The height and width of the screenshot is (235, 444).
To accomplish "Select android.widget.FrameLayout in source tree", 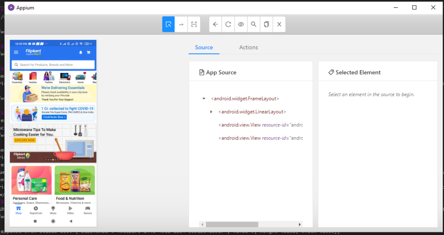I will pos(245,99).
